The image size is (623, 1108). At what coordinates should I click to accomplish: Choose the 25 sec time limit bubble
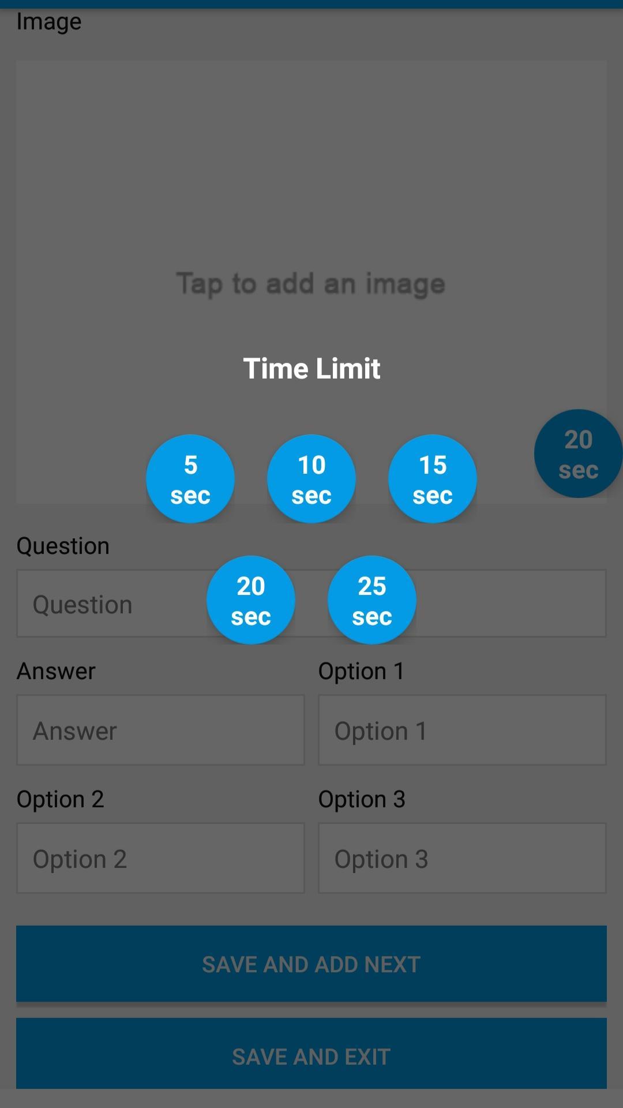click(372, 600)
